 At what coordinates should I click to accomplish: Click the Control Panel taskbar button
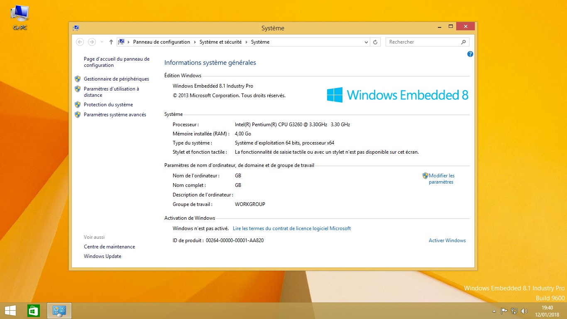[x=59, y=311]
